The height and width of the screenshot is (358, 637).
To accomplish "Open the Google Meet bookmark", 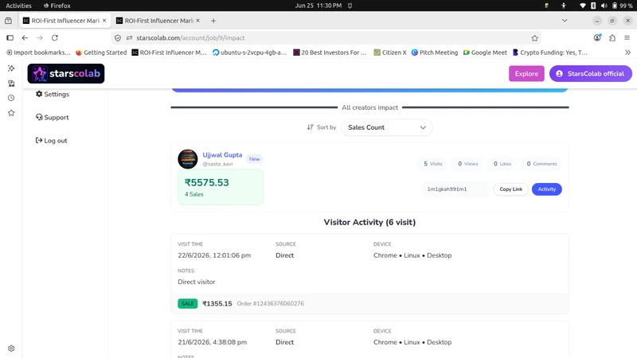I will [x=485, y=53].
